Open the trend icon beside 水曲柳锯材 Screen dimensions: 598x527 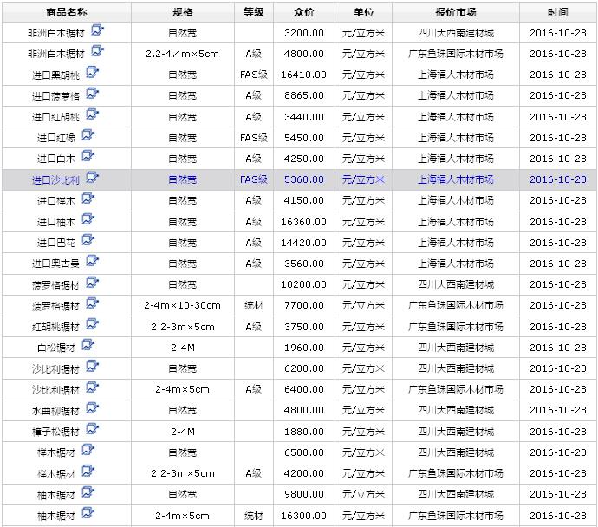tap(92, 408)
